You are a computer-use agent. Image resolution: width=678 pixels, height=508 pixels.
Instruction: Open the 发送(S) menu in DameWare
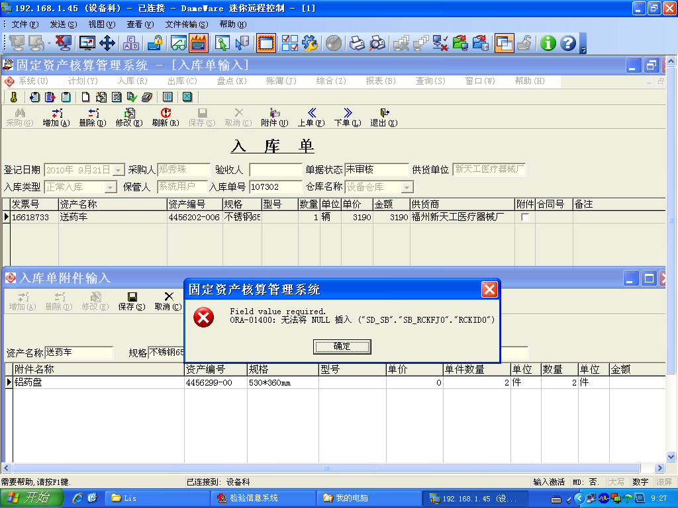(64, 24)
